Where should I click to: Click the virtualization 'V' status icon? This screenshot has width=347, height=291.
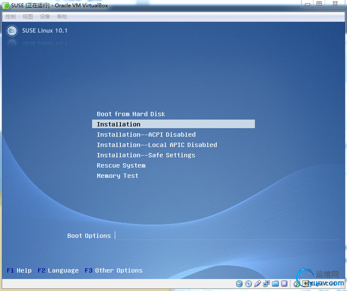(284, 284)
